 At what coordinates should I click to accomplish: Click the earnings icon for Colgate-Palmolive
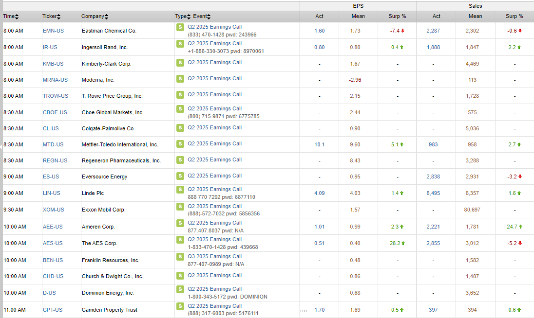pyautogui.click(x=180, y=127)
